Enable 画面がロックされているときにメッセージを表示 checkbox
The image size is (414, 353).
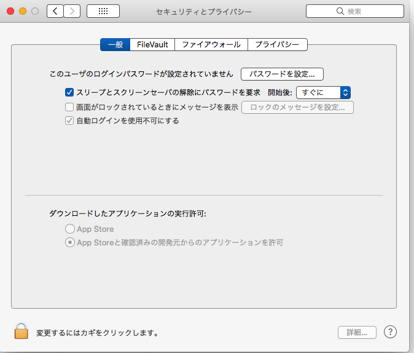[69, 107]
